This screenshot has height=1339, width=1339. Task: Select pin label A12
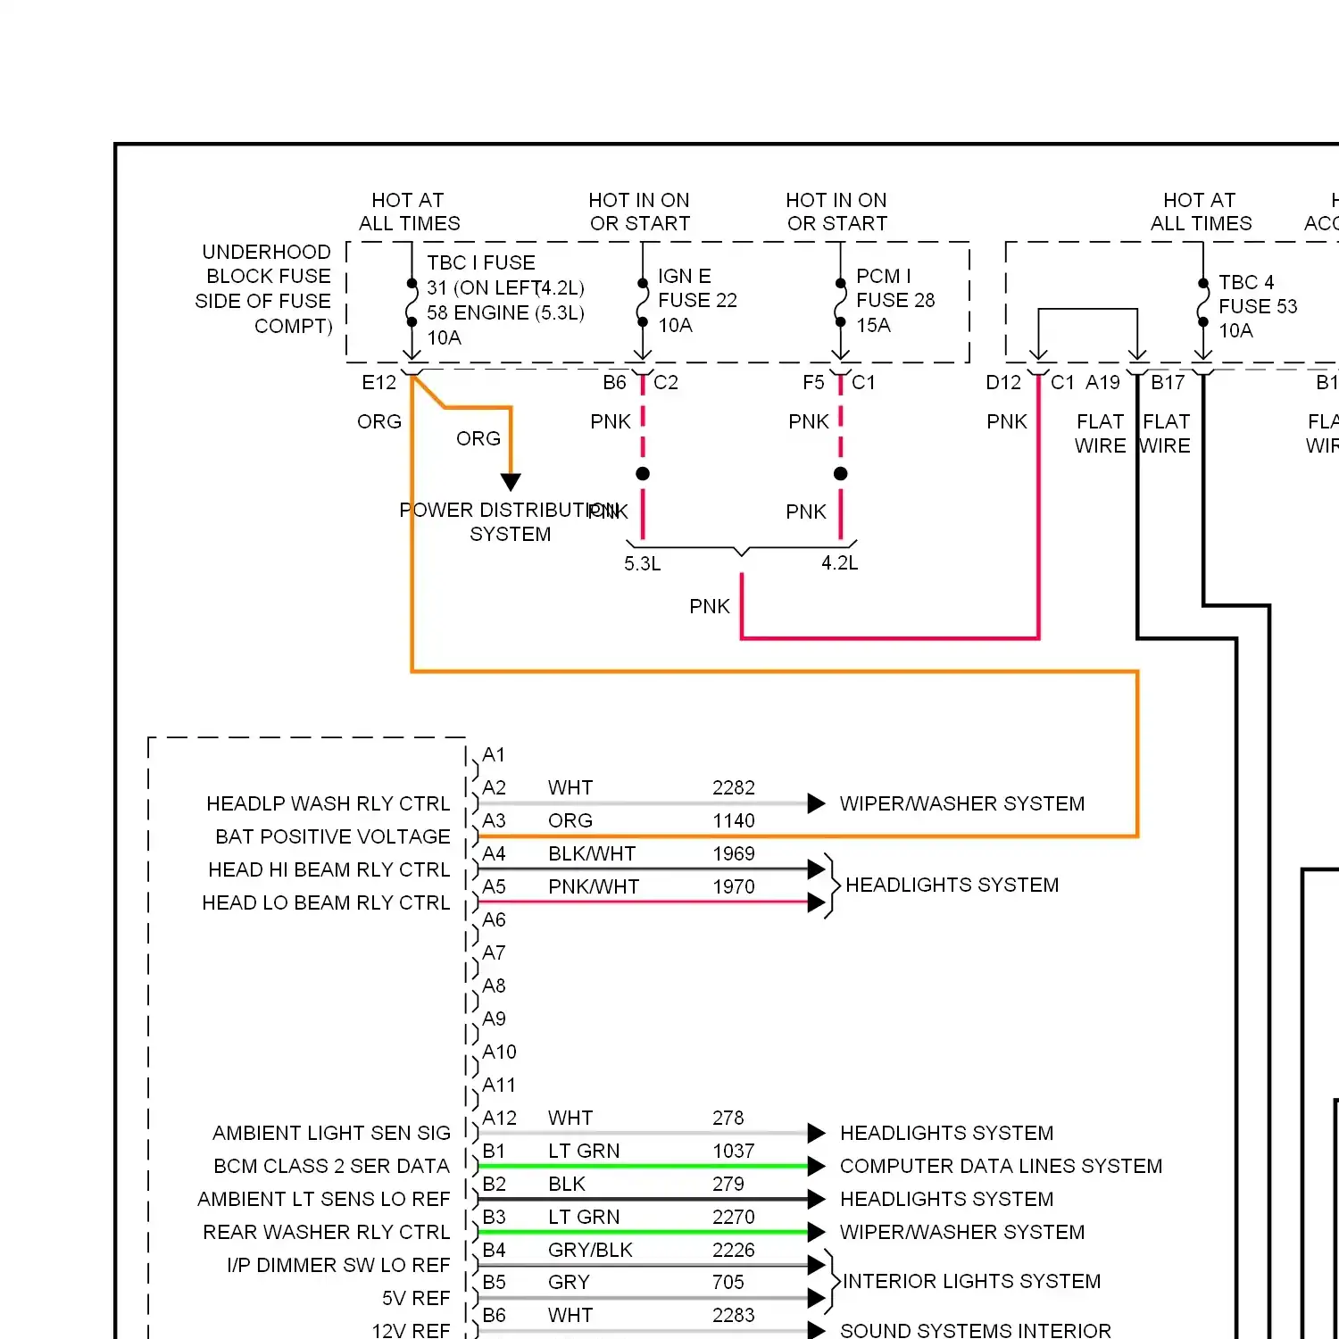(x=498, y=1118)
